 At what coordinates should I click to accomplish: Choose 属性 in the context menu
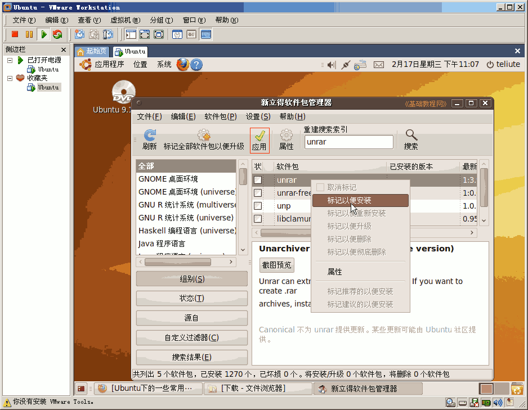(x=360, y=272)
